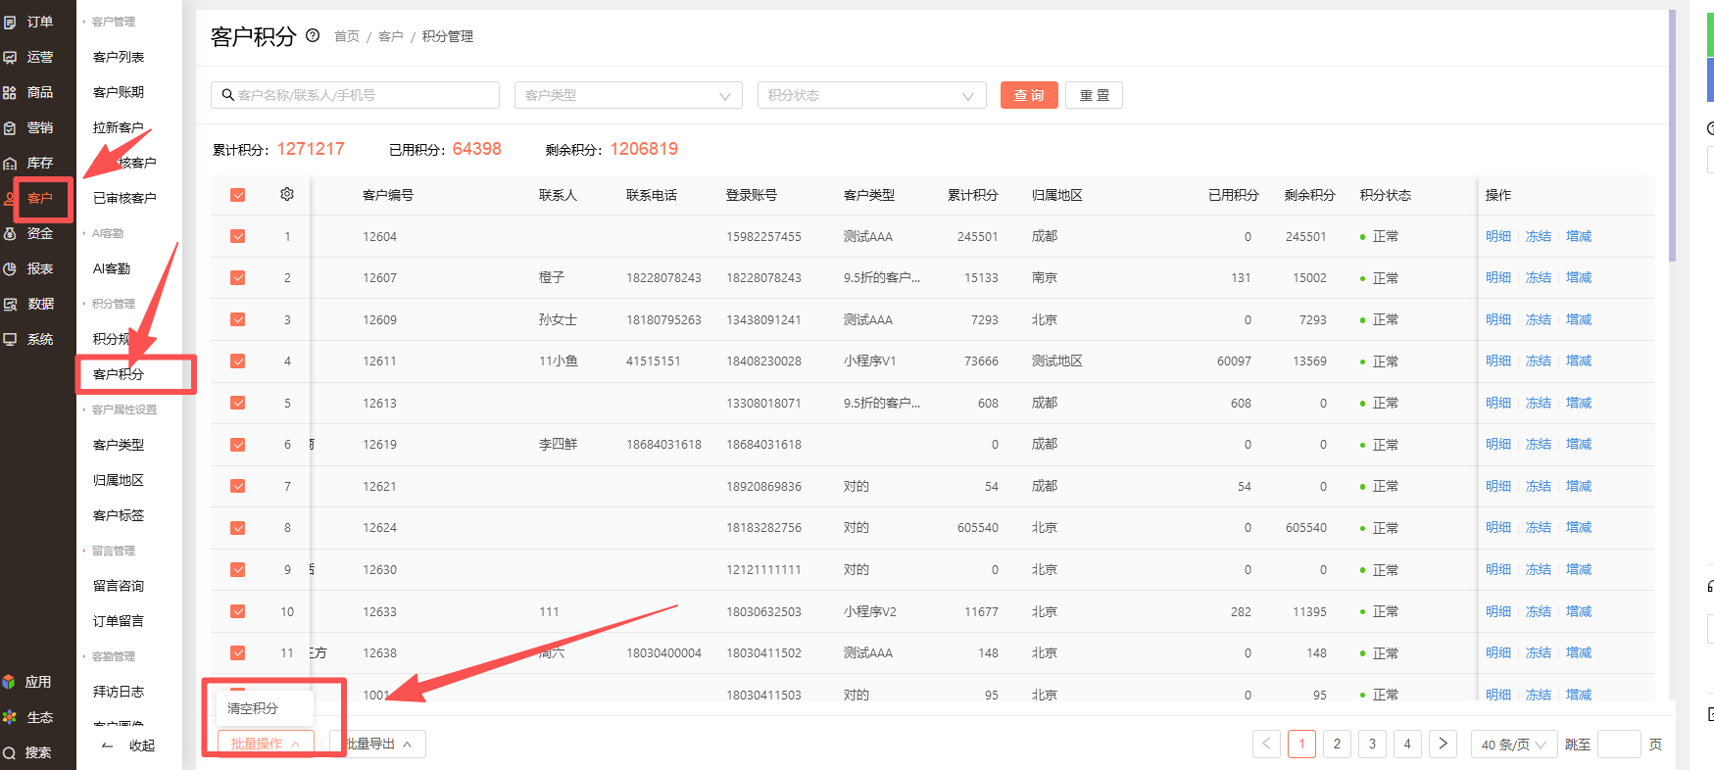Open the 应用 icon near the sidebar bottom
Screen dimensions: 1714x770
[x=10, y=682]
